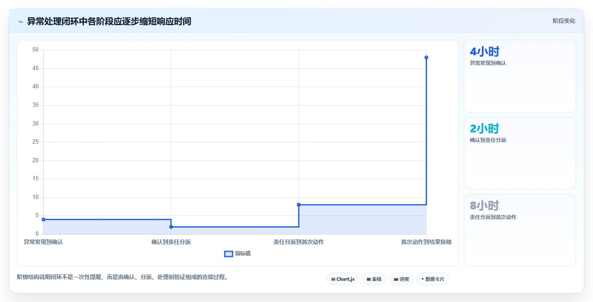Click the Chart.js tag button

(x=343, y=279)
